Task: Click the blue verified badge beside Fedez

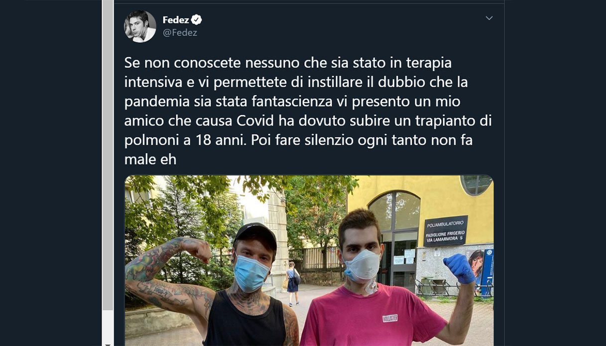Action: pyautogui.click(x=197, y=20)
